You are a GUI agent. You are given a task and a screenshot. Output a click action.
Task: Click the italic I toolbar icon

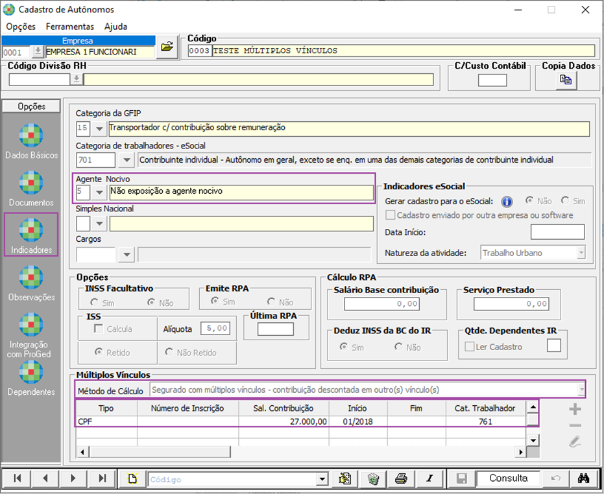pyautogui.click(x=429, y=478)
